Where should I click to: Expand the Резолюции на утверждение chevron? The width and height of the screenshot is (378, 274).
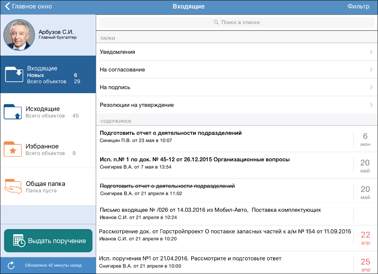371,105
